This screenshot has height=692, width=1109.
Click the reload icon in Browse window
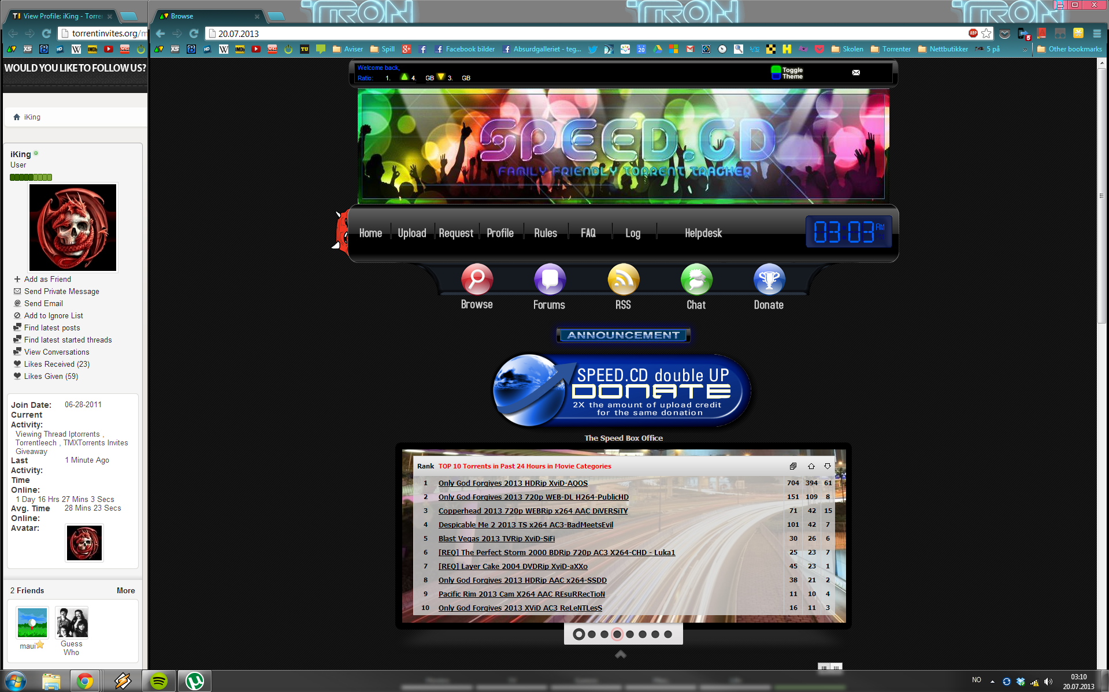tap(194, 34)
